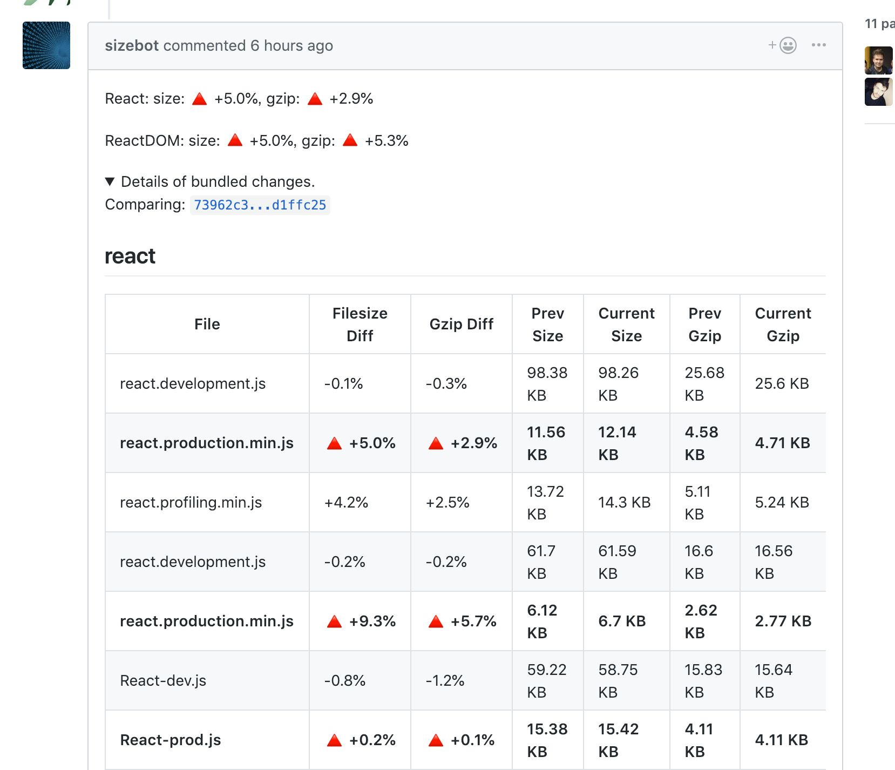Select the -0.8% filesize diff cell

point(360,680)
